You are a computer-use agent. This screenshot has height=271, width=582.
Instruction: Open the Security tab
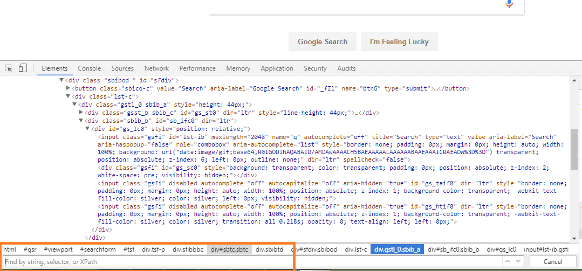click(315, 68)
